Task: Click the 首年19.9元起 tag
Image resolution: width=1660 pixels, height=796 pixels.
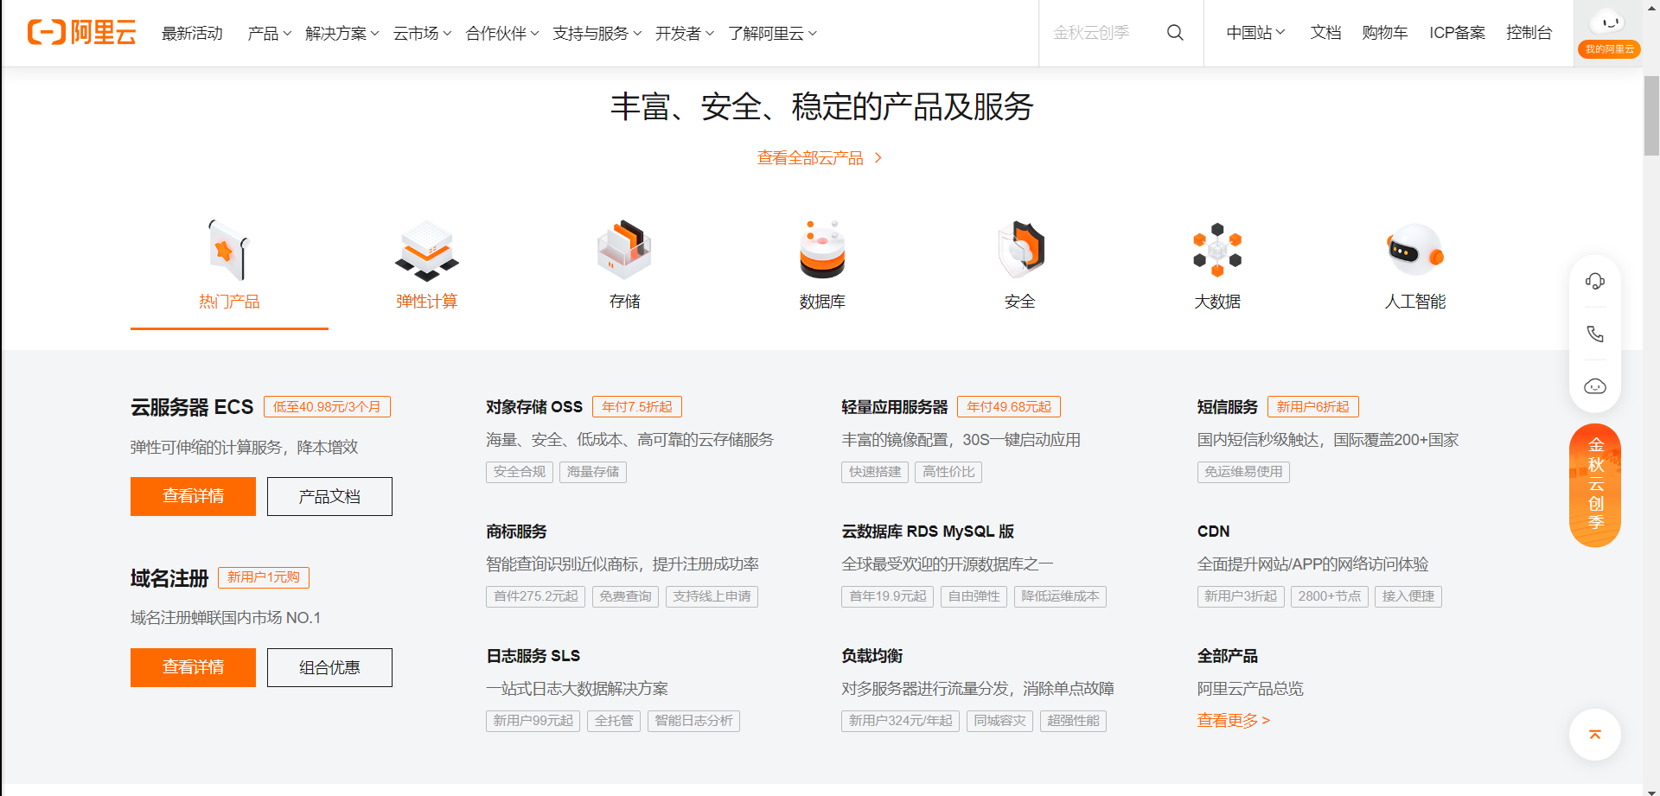Action: click(888, 596)
